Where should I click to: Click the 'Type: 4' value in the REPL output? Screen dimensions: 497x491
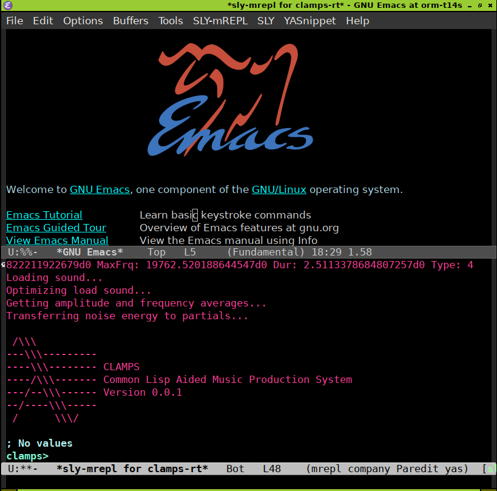[x=452, y=265]
